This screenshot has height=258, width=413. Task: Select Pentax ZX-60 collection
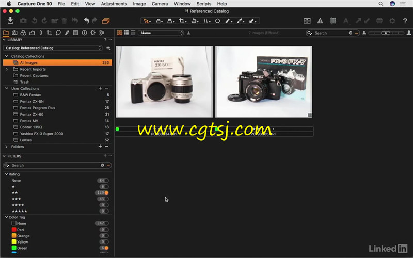pos(57,114)
